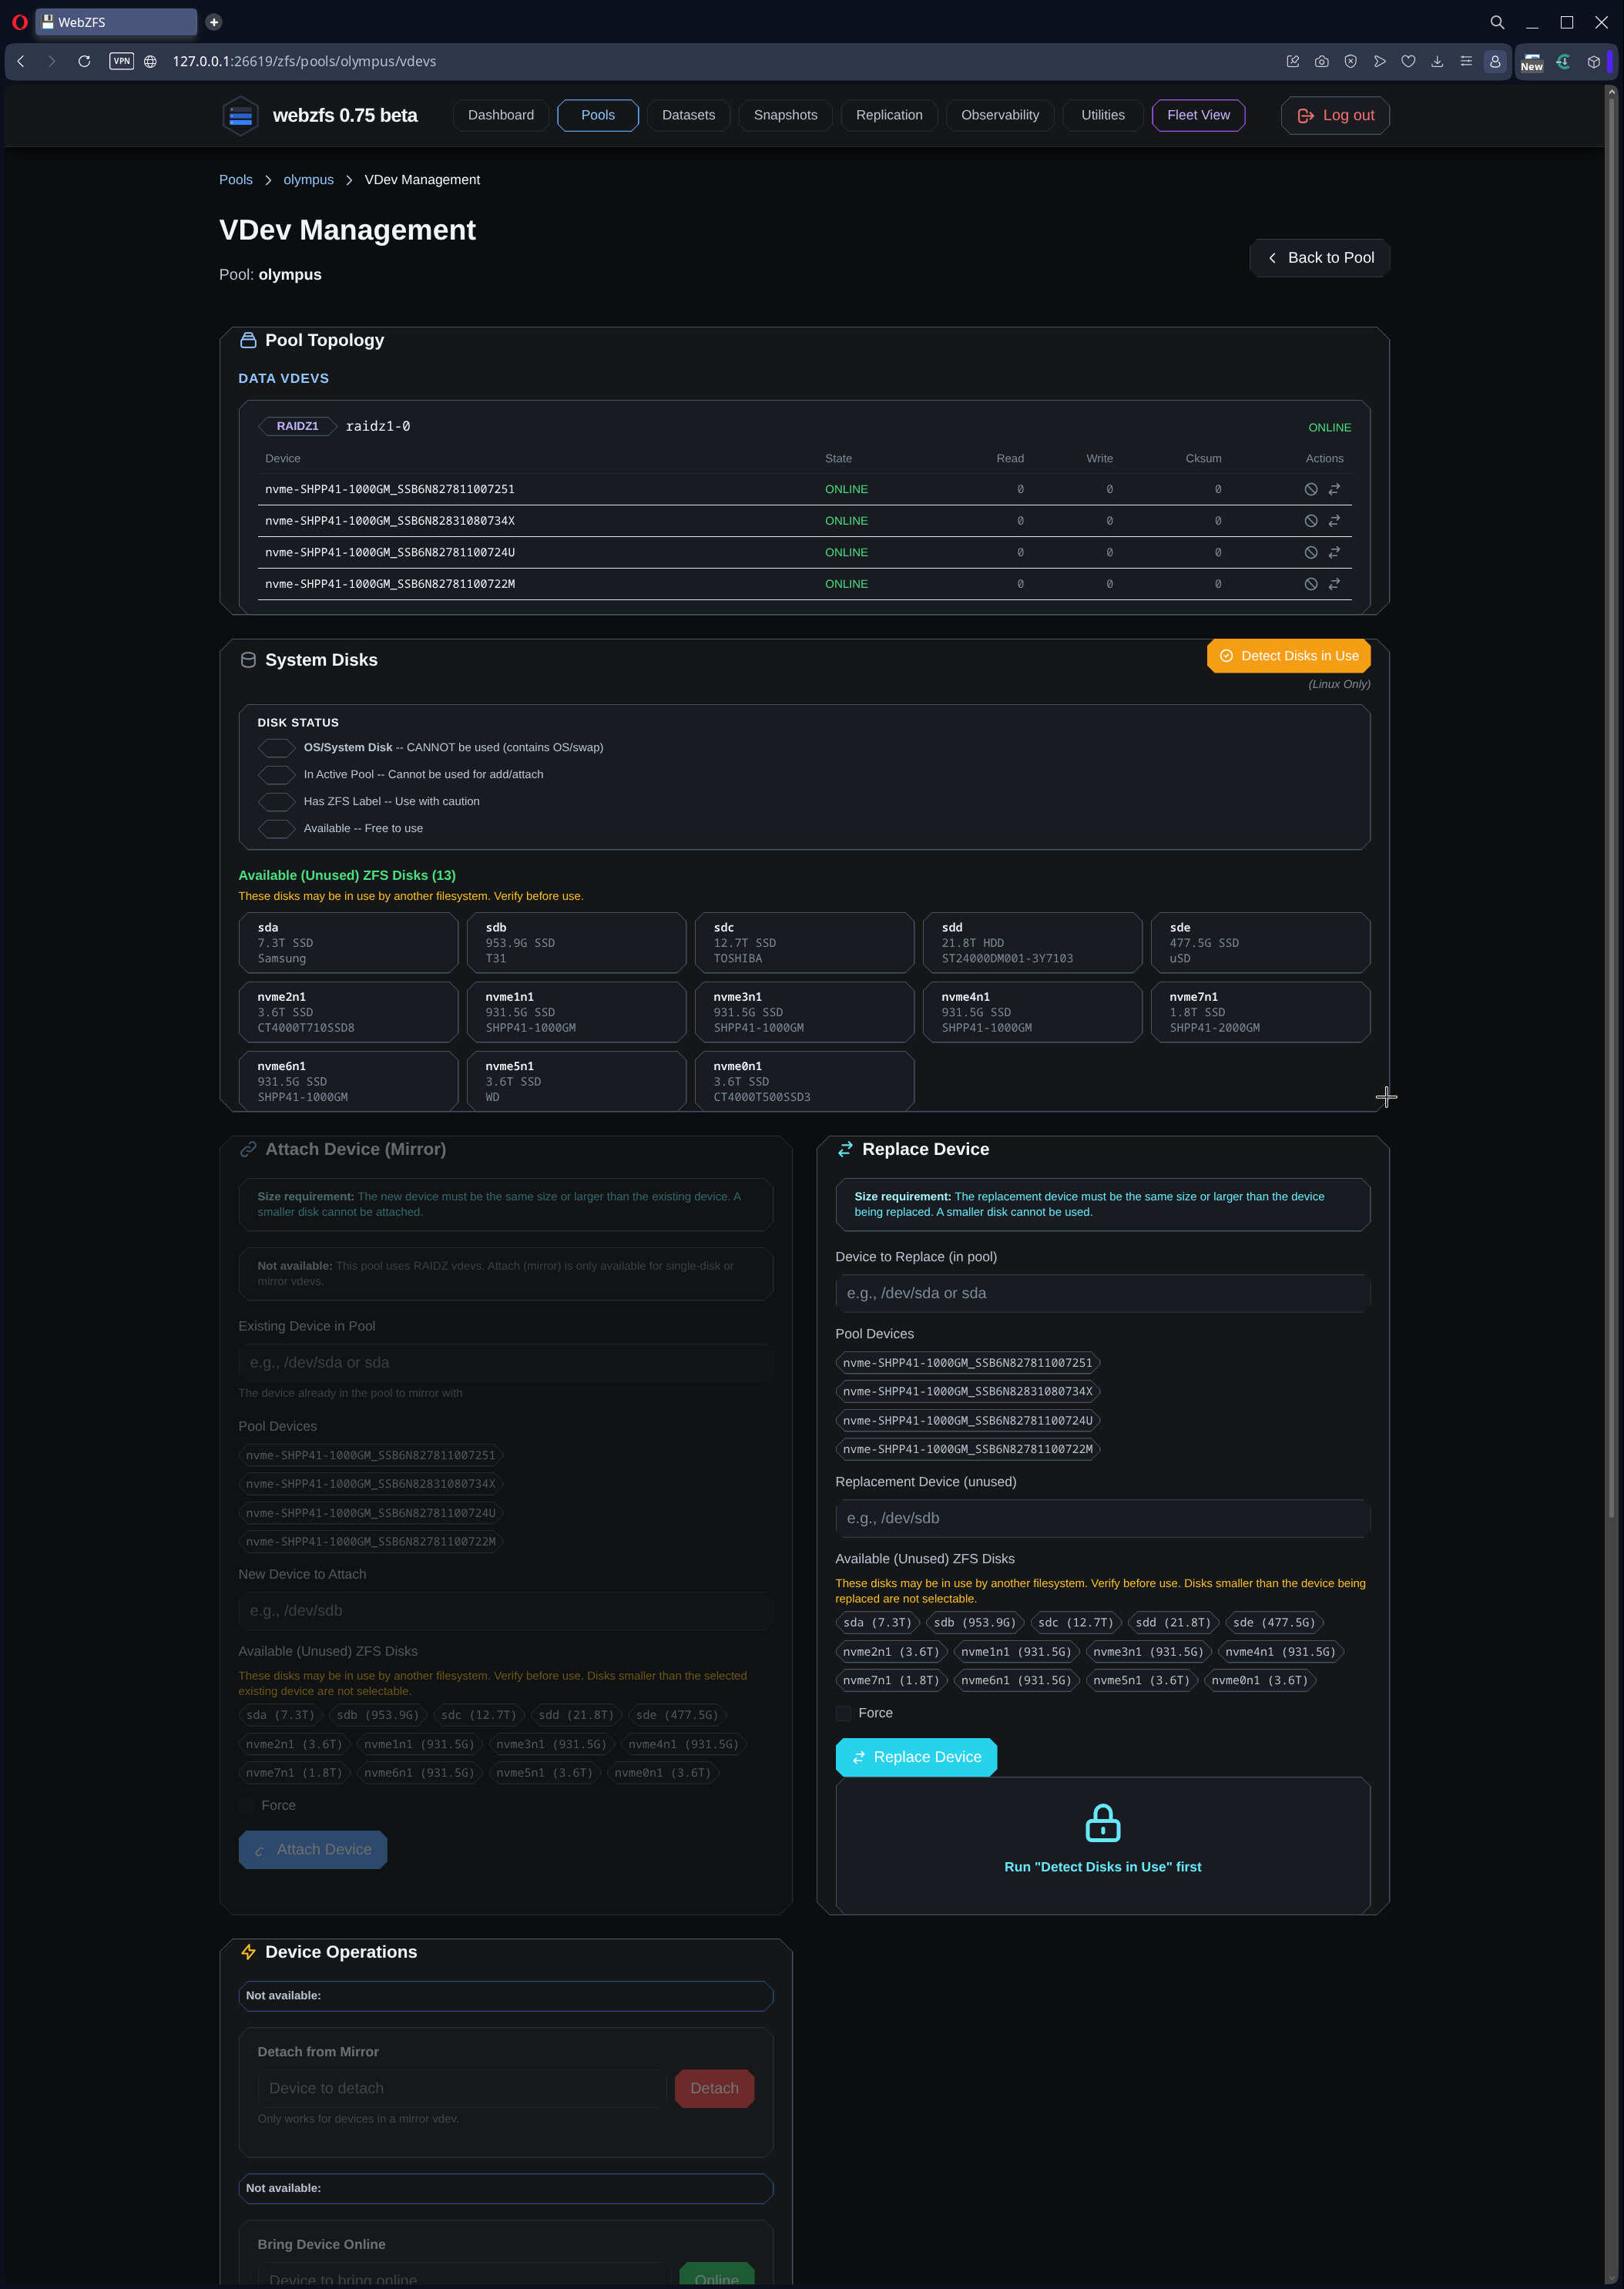Follow the Pools breadcrumb link
This screenshot has height=2289, width=1624.
tap(236, 180)
